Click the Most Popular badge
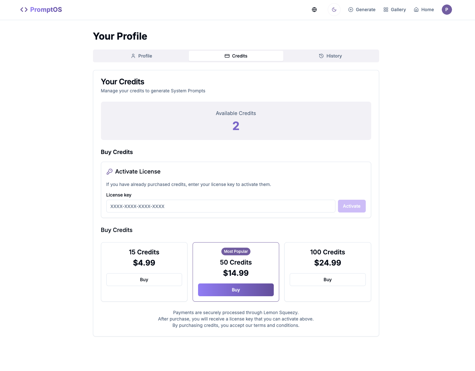 click(x=236, y=251)
